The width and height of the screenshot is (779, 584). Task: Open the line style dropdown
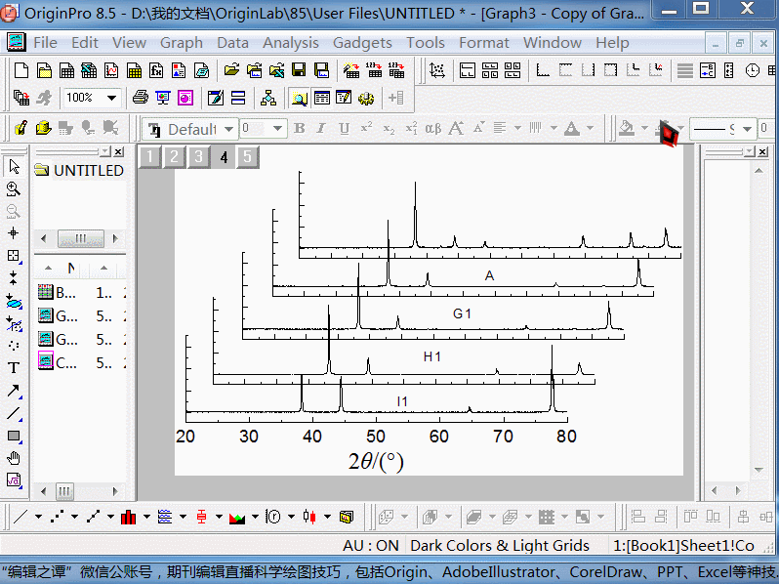coord(747,129)
